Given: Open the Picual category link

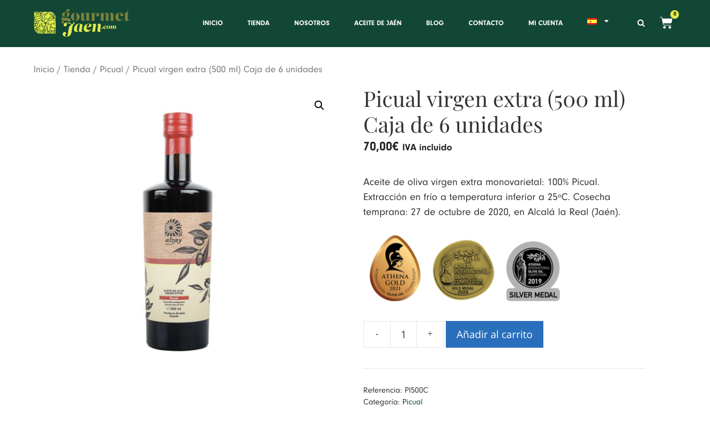Looking at the screenshot, I should point(413,402).
